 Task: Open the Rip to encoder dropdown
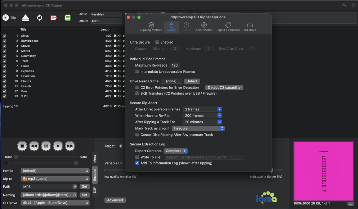click(55, 179)
